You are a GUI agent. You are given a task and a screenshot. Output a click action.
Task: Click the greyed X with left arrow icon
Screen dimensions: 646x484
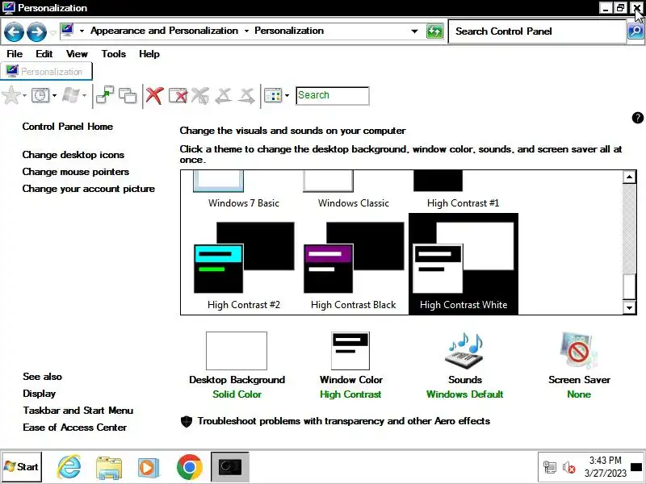pos(224,95)
